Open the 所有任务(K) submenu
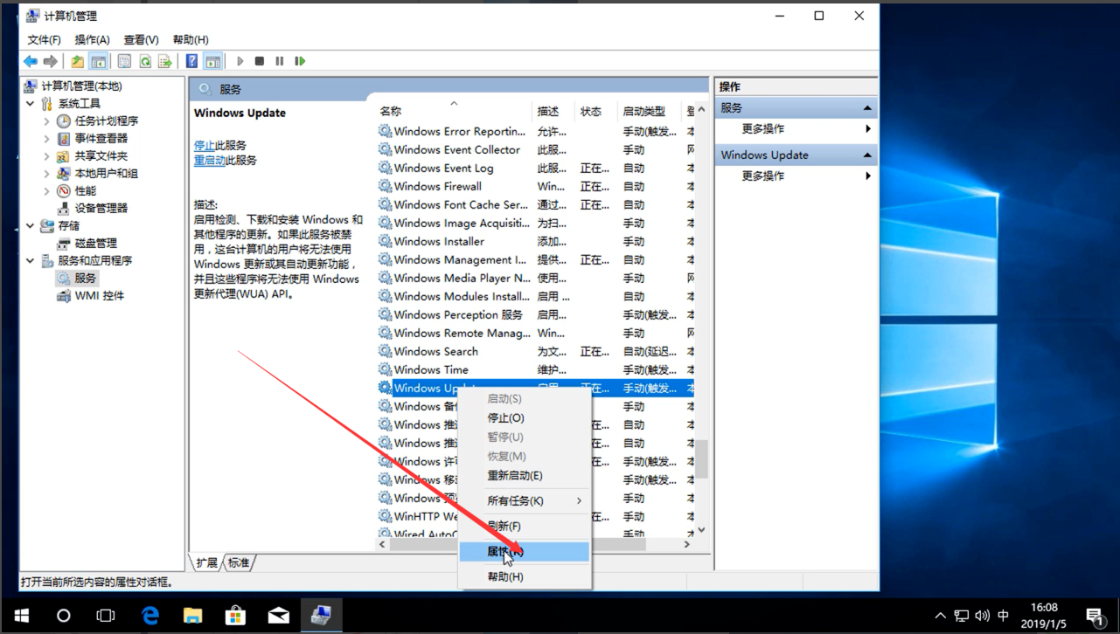The height and width of the screenshot is (634, 1120). coord(515,501)
